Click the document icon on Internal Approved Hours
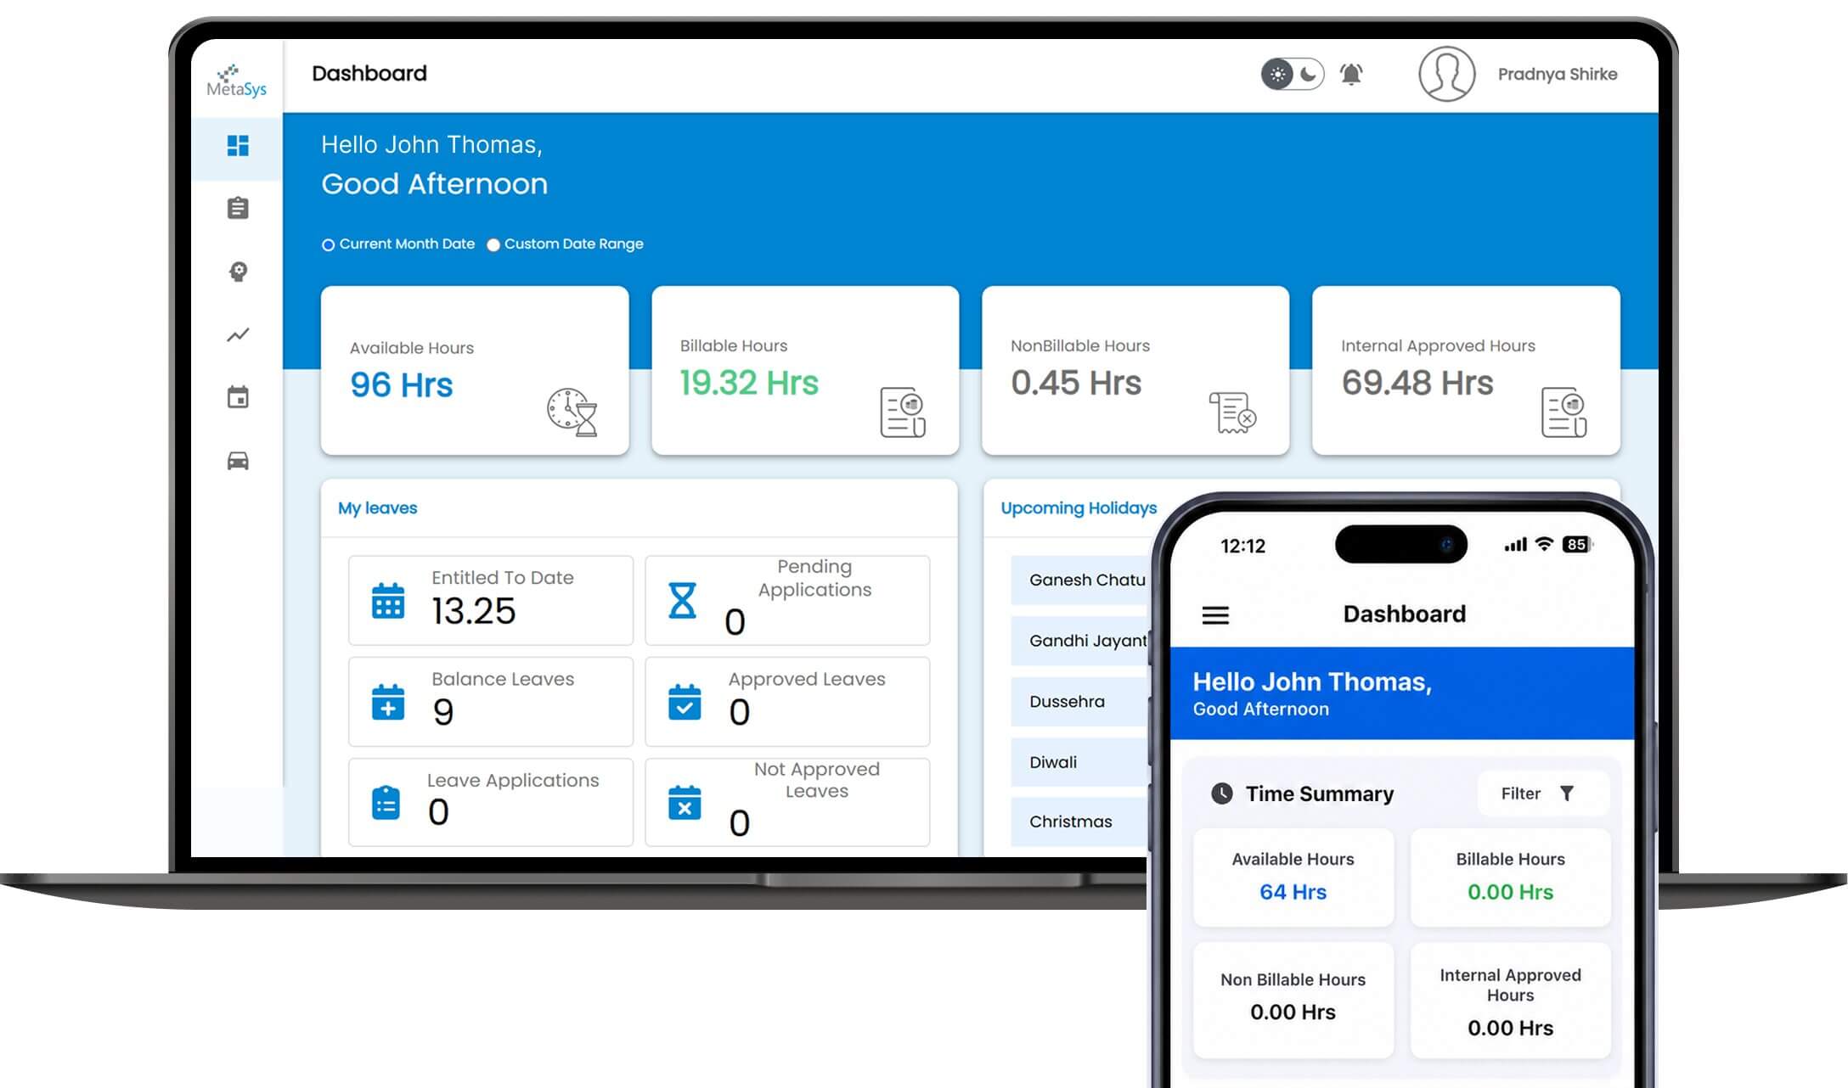The image size is (1848, 1088). tap(1563, 412)
